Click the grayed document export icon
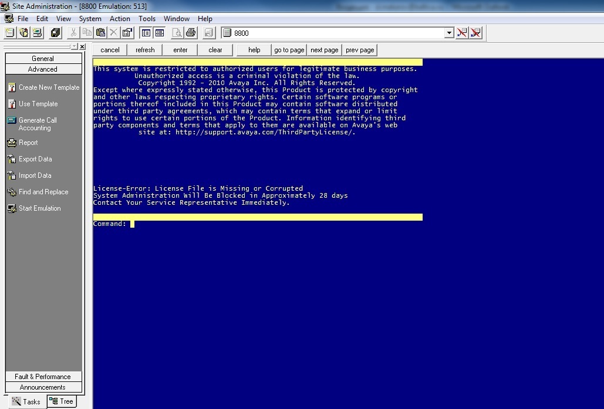604x409 pixels. [x=209, y=33]
